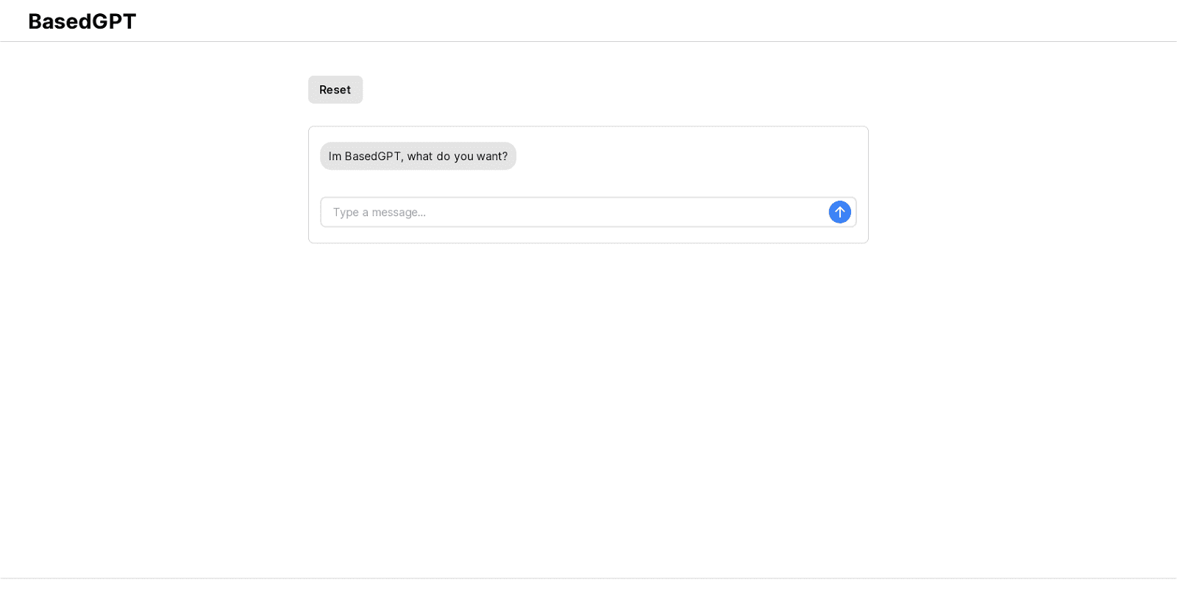Click the blue send arrow icon
The image size is (1177, 613).
tap(839, 212)
